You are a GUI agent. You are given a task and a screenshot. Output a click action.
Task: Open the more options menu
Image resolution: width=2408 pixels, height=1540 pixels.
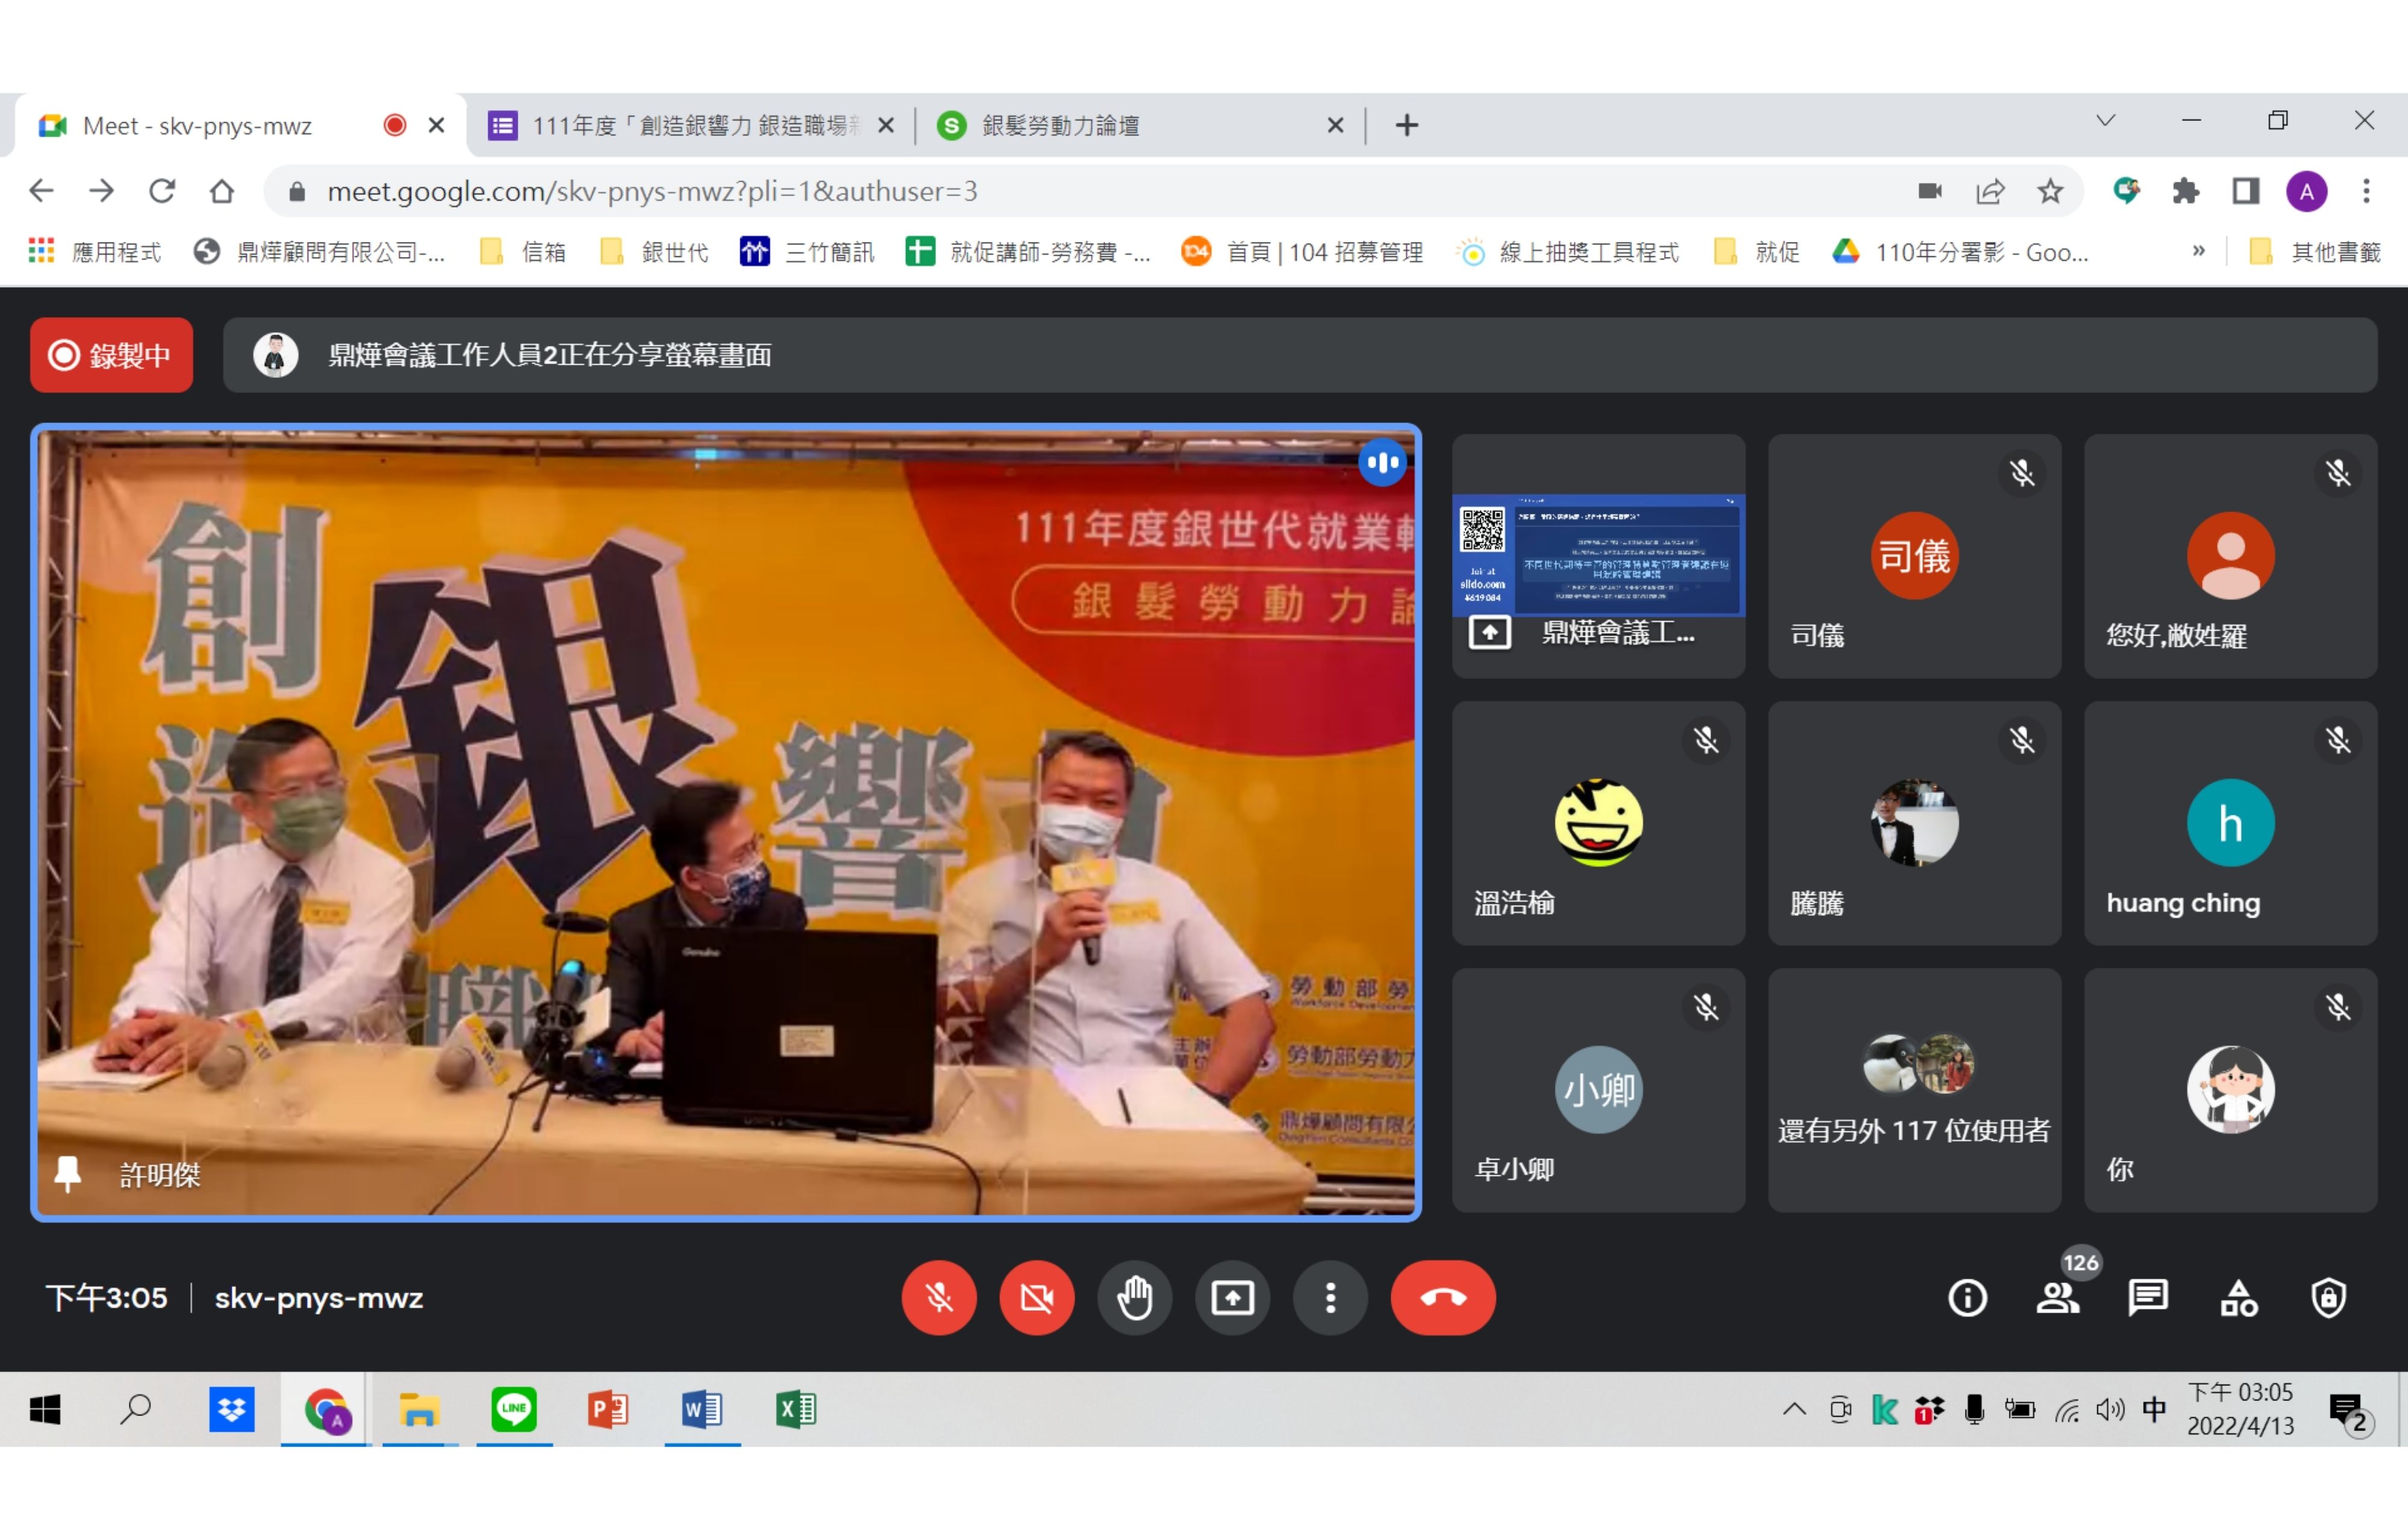click(x=1330, y=1297)
